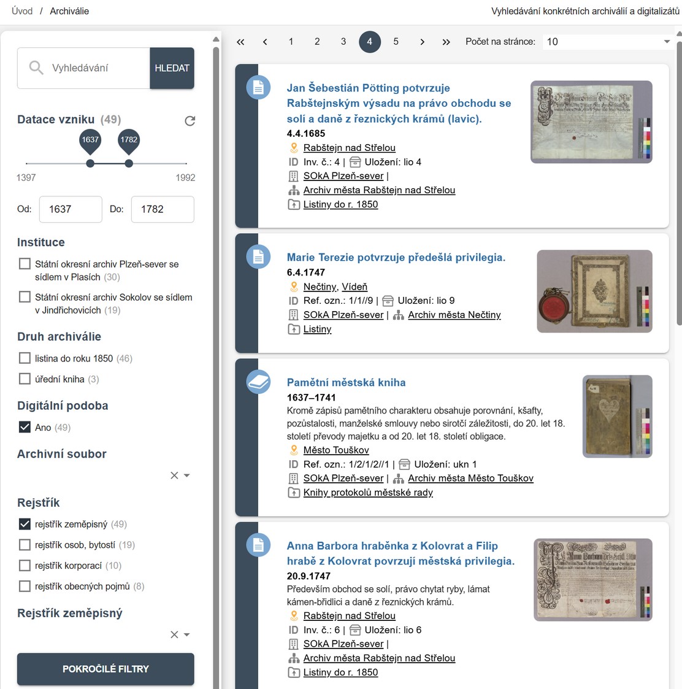
Task: Jump to the last results page
Action: (x=446, y=42)
